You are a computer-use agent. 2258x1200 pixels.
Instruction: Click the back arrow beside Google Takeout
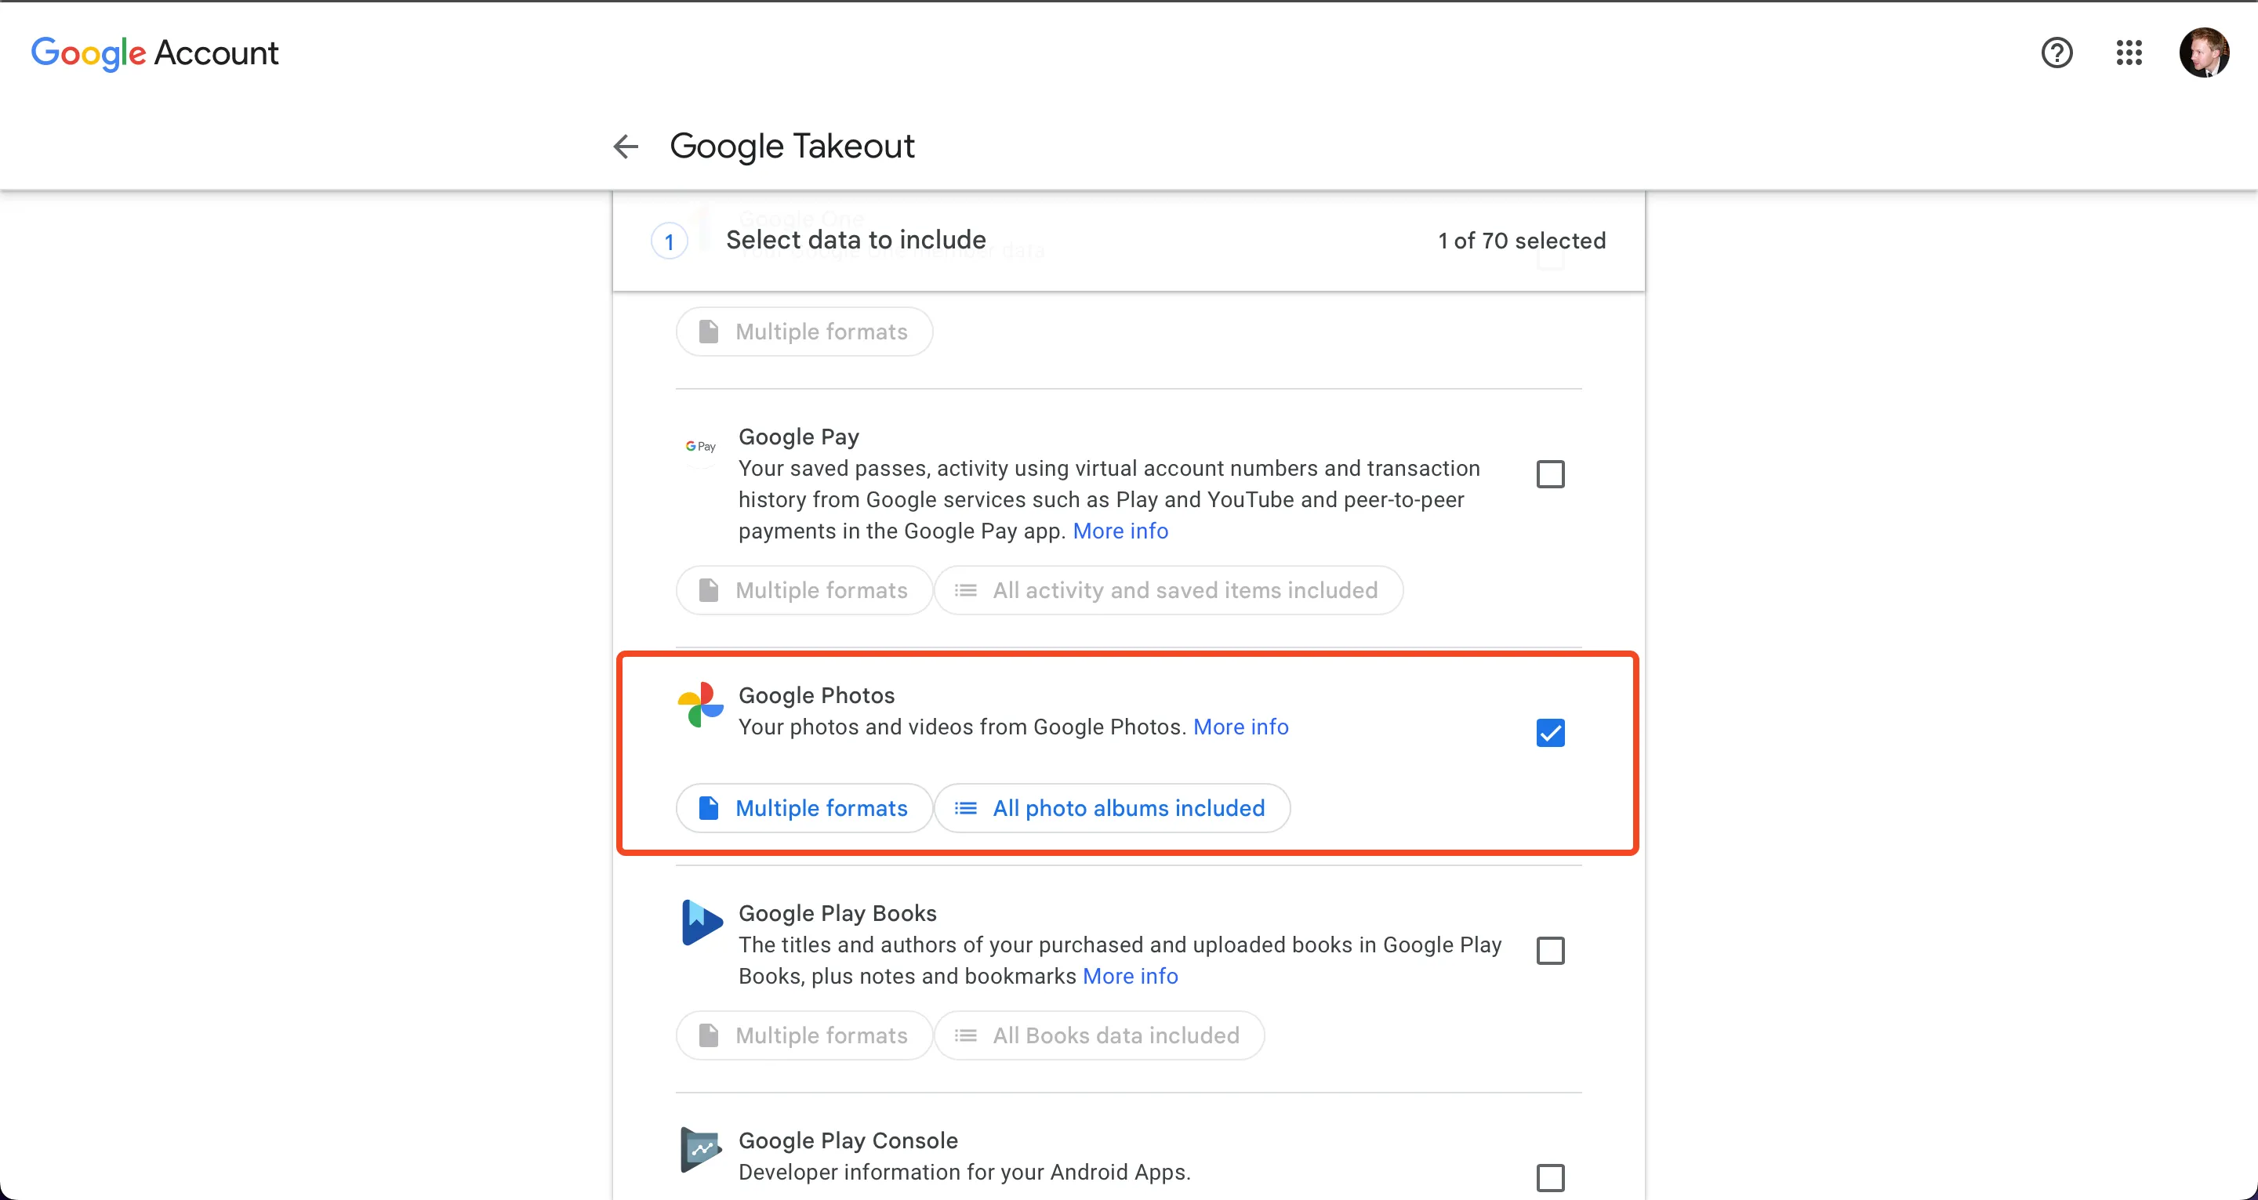(x=625, y=146)
